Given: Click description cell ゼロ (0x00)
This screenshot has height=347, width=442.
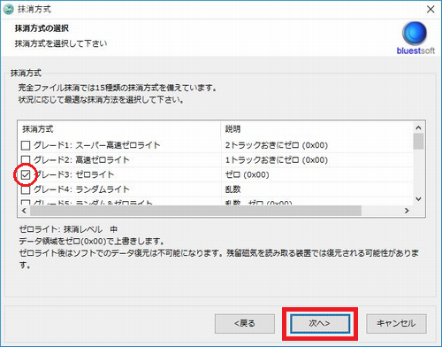Looking at the screenshot, I should [247, 175].
